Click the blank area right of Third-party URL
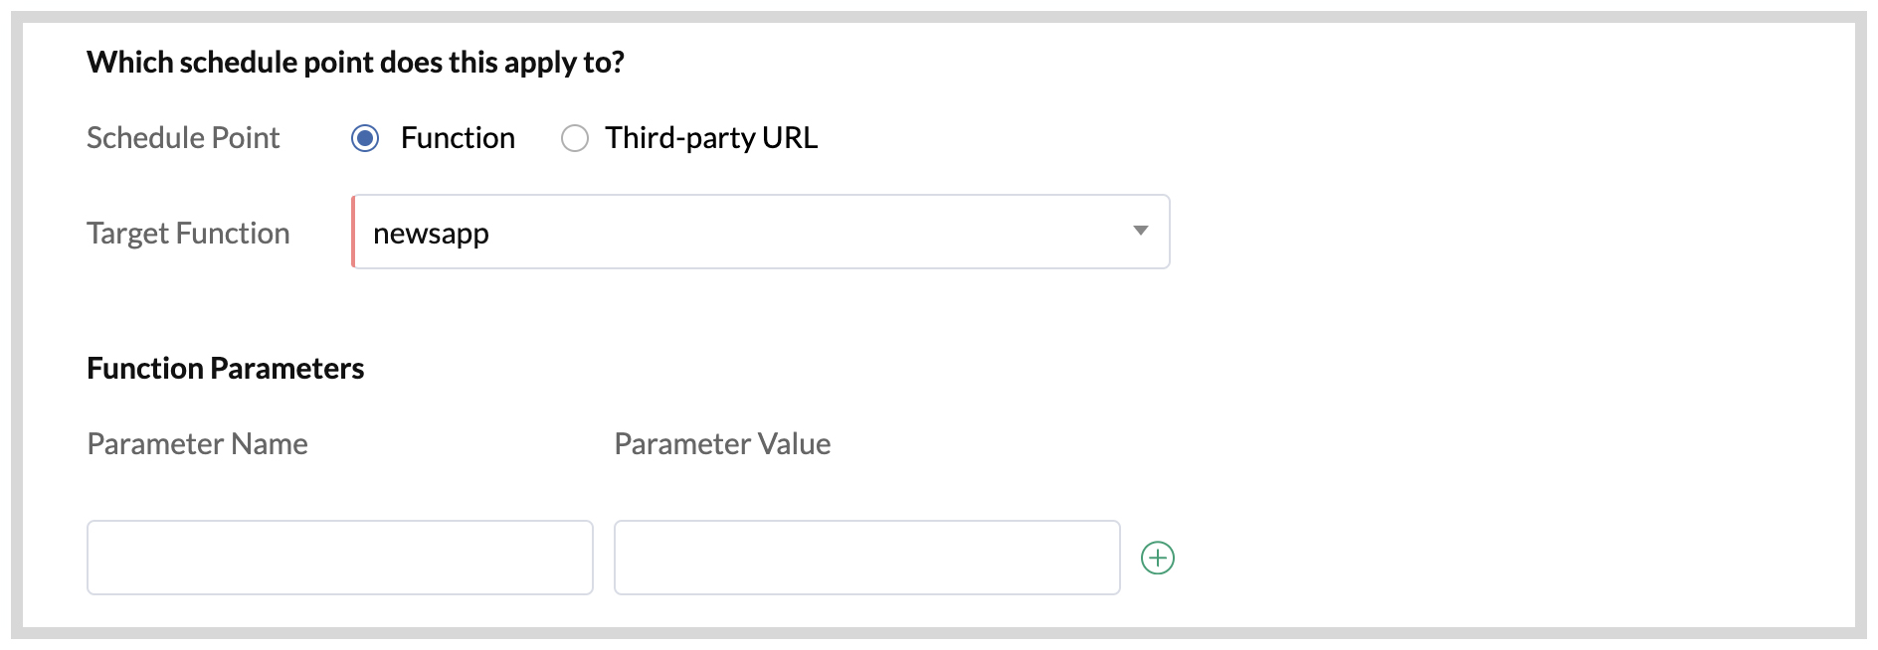This screenshot has height=650, width=1878. coord(1293,138)
